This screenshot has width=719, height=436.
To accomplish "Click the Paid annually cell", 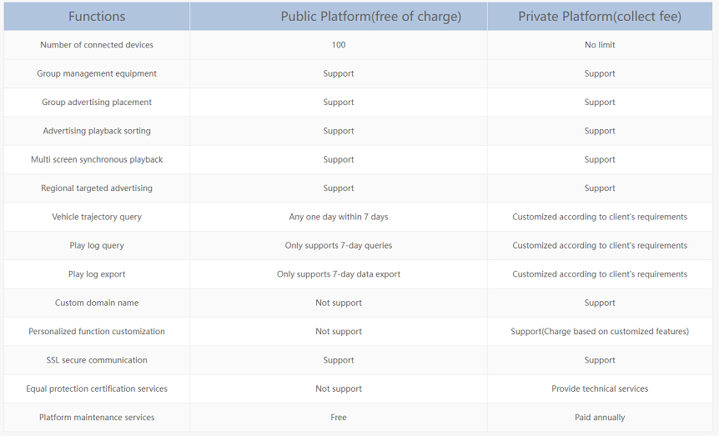I will click(x=600, y=418).
